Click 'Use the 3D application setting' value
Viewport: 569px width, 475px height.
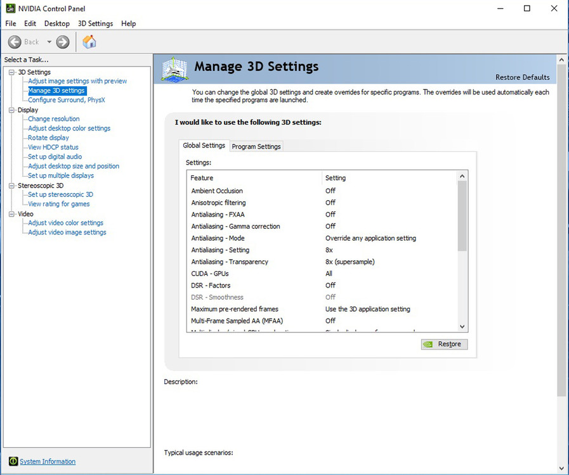coord(368,309)
